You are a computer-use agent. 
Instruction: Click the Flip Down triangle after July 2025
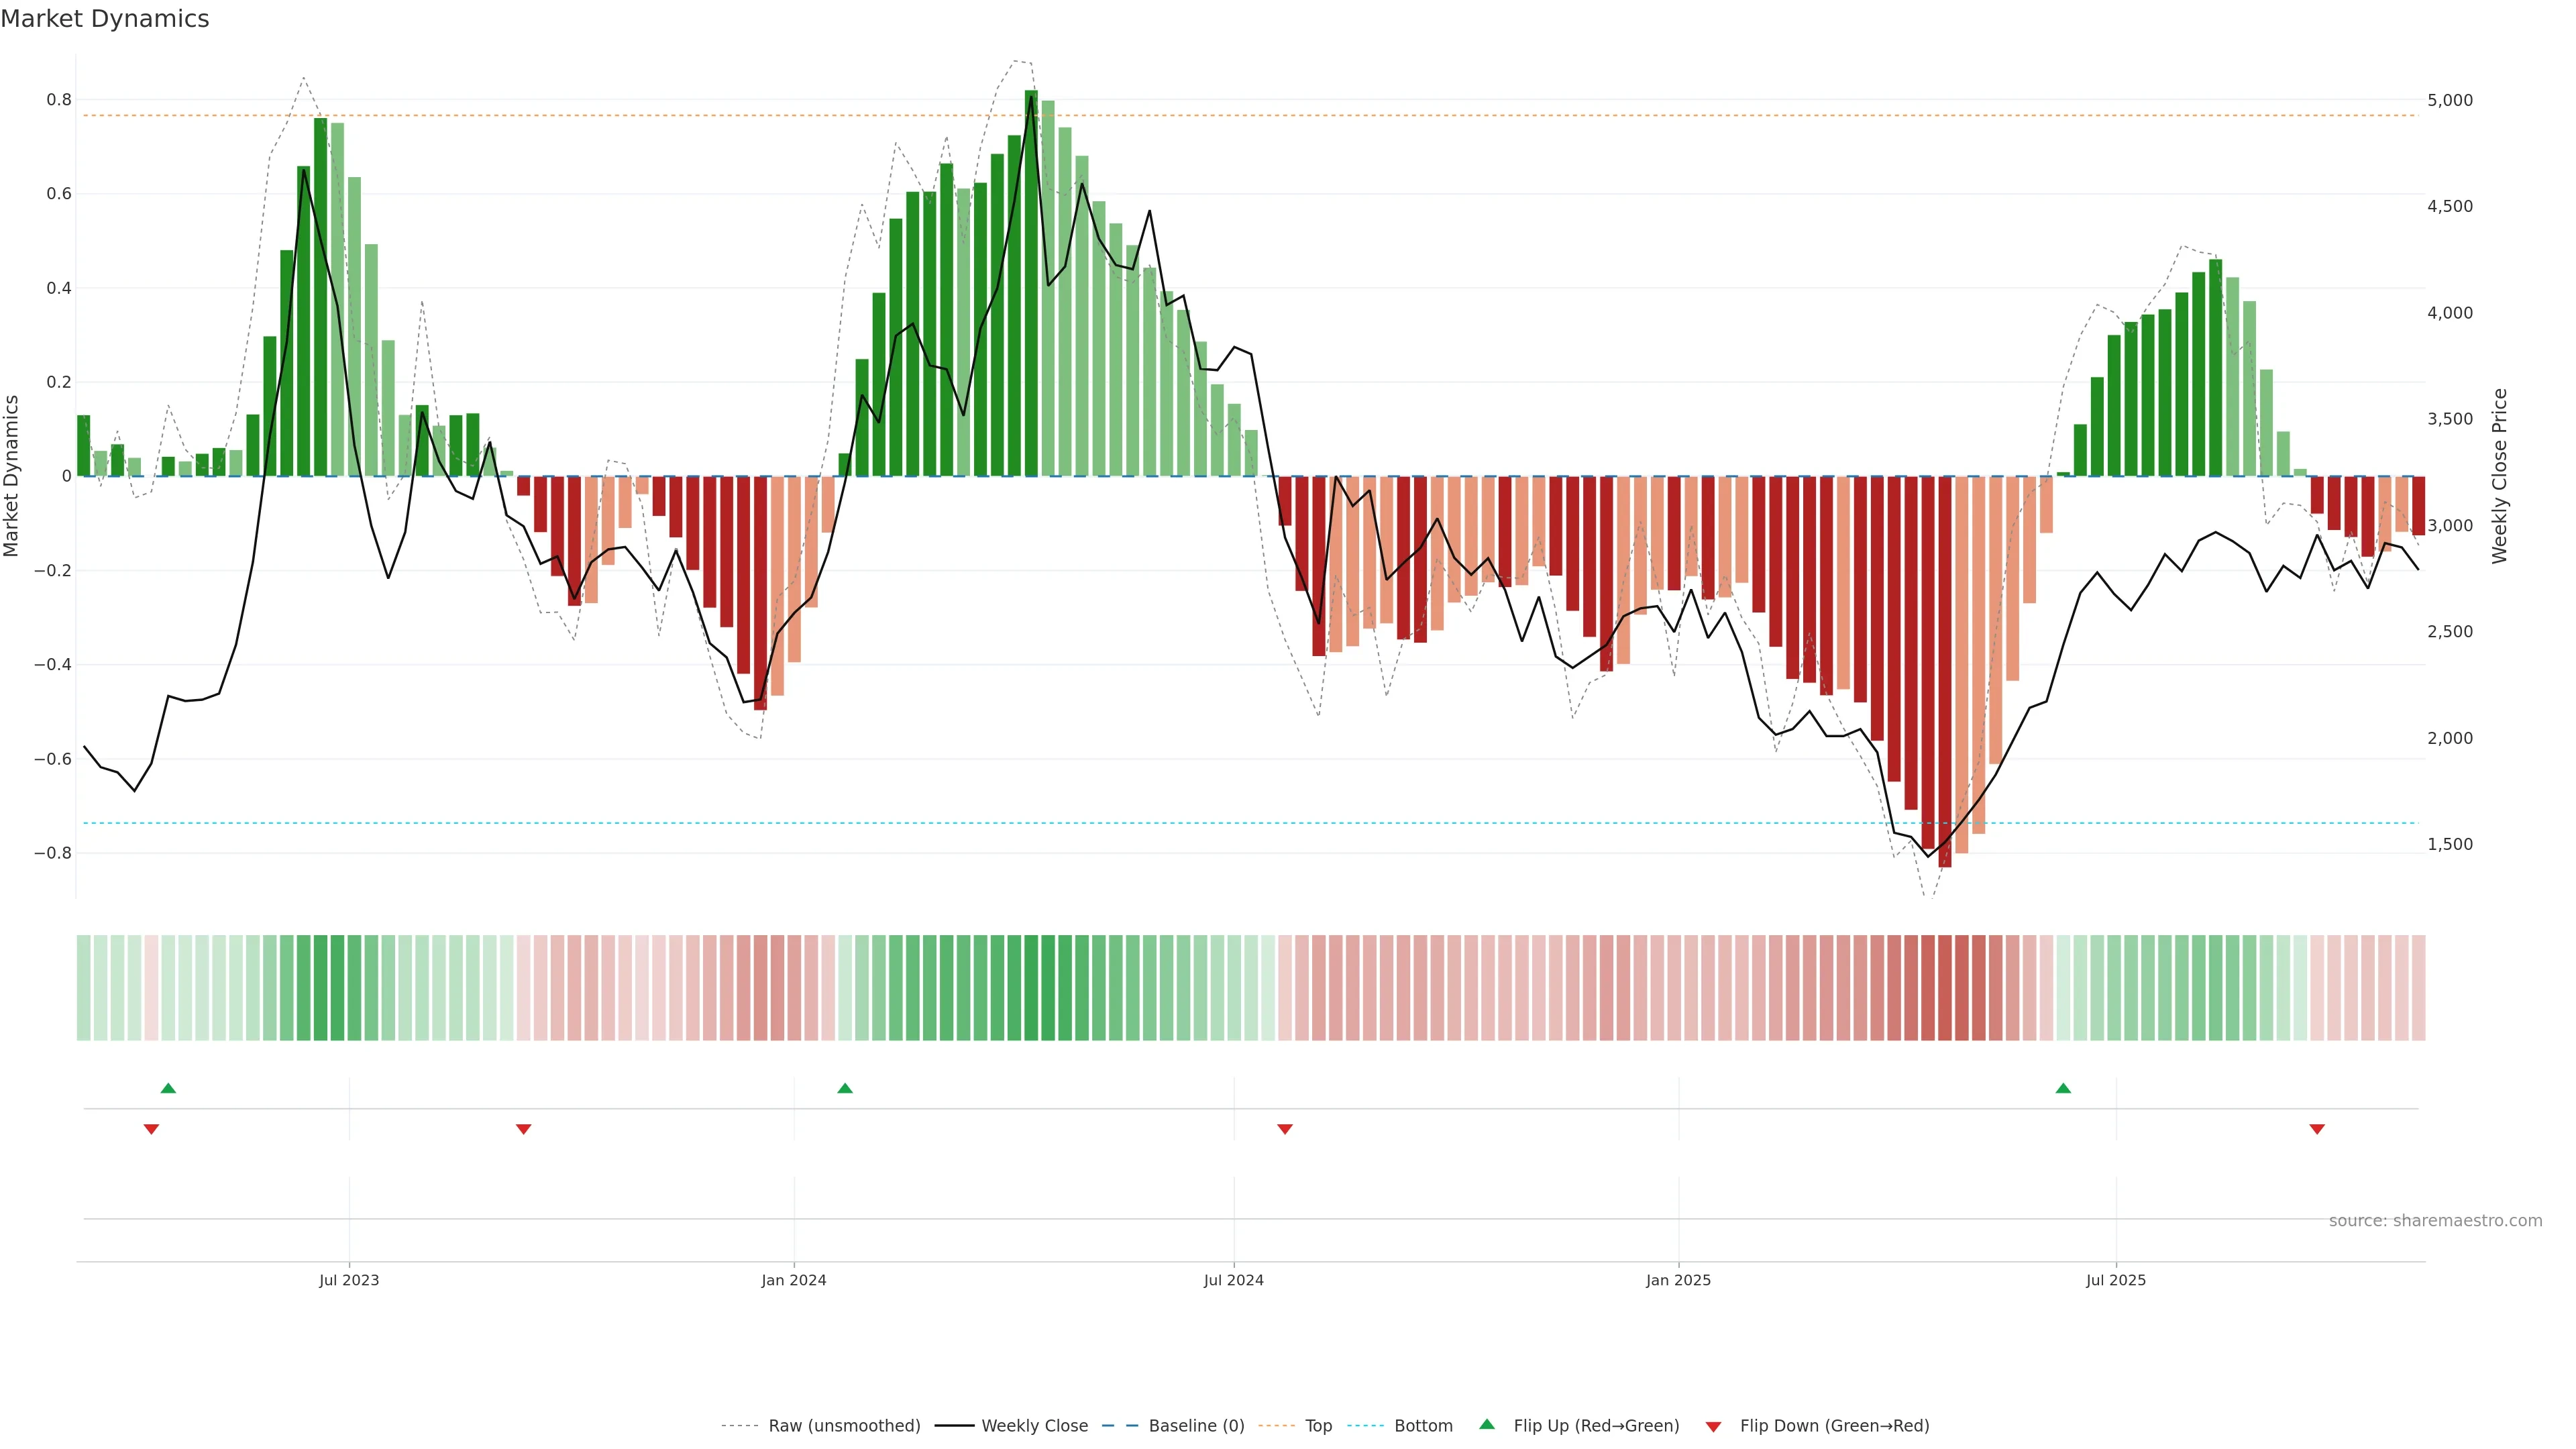2317,1129
